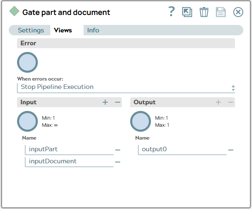Click the output0 name field

183,150
